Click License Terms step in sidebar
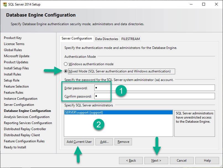The height and width of the screenshot is (168, 223). pos(14,44)
